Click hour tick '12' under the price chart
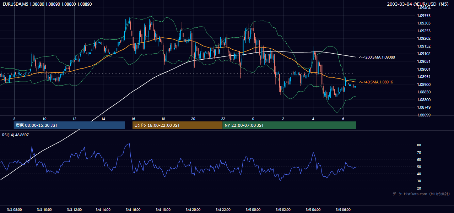Image resolution: width=454 pixels, height=213 pixels. (x=74, y=119)
